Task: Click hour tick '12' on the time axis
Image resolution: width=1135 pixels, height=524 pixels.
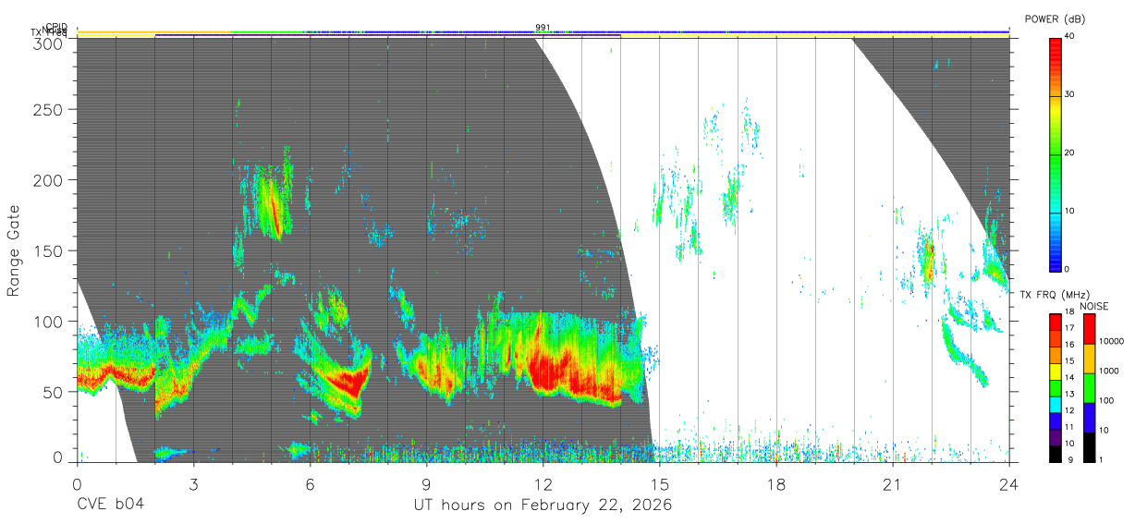Action: coord(543,483)
